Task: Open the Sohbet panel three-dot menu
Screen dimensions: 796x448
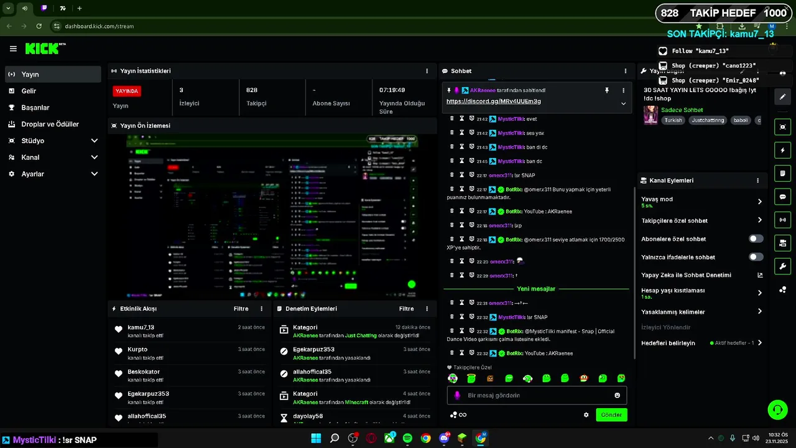Action: tap(626, 71)
